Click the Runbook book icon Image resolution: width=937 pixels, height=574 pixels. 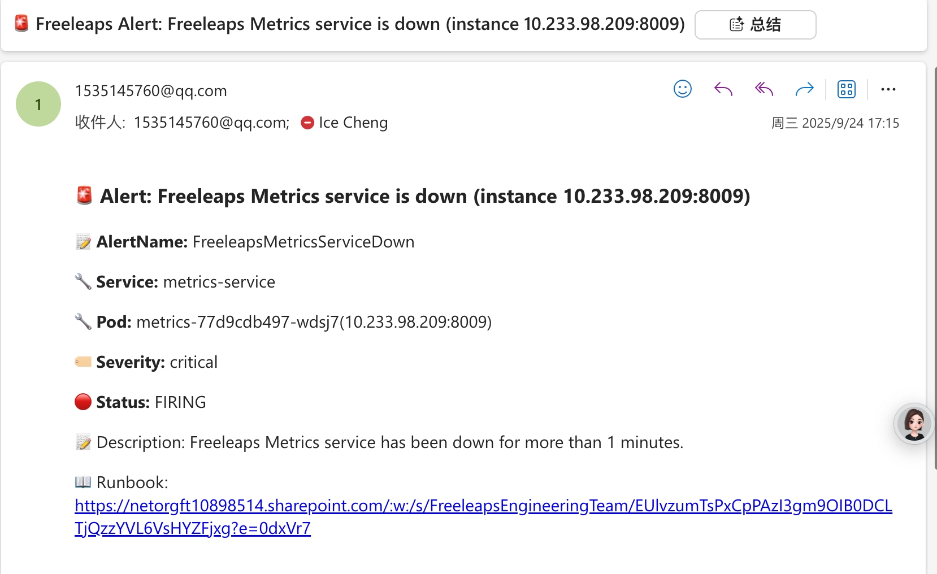point(83,482)
